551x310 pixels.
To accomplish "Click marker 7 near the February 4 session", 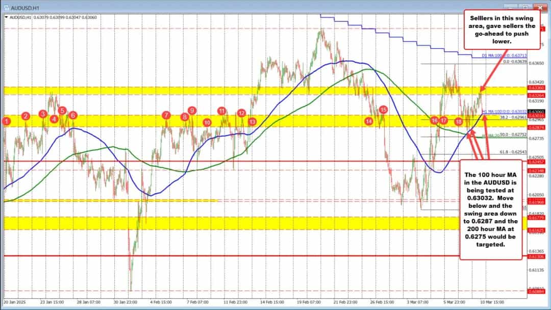I will coord(165,116).
